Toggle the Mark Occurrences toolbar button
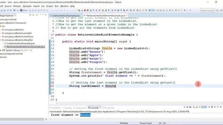The image size is (223, 125). click(153, 10)
